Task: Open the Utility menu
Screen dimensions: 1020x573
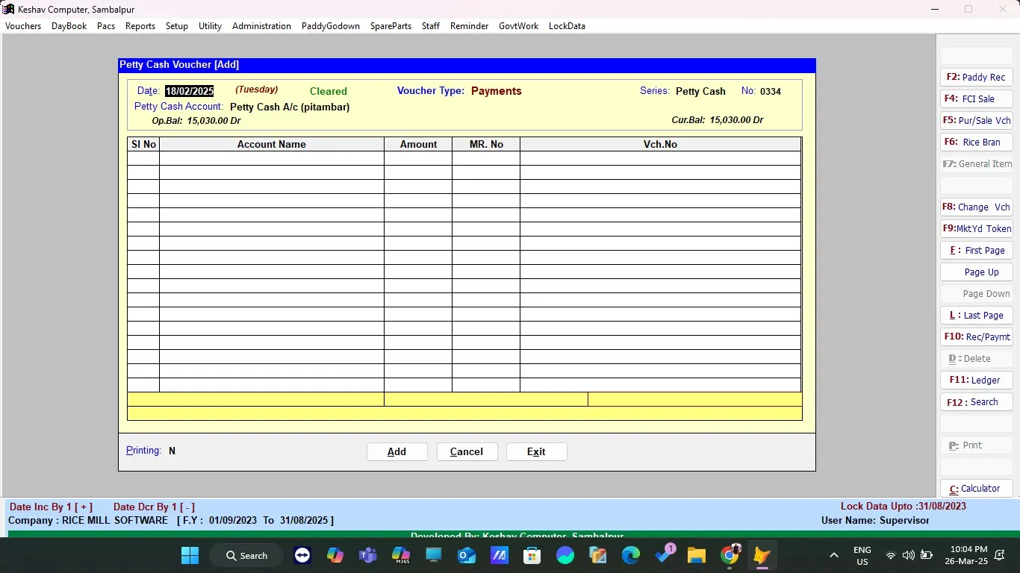Action: [210, 26]
